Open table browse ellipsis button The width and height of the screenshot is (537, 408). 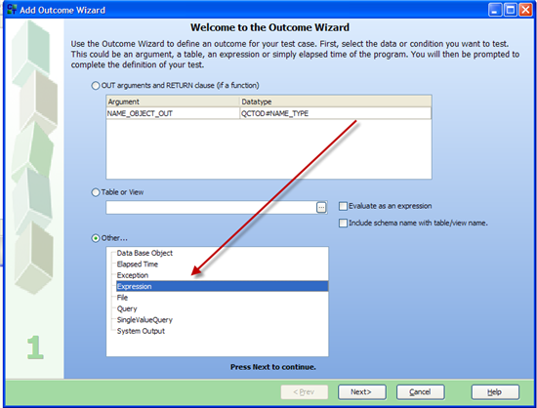321,208
